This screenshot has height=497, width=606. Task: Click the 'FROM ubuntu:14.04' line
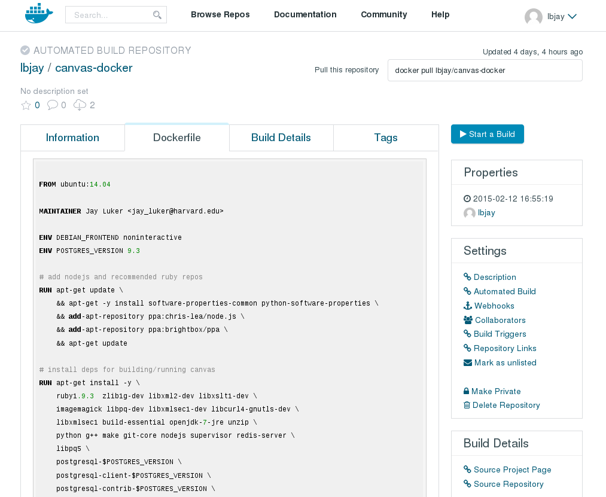click(x=75, y=184)
